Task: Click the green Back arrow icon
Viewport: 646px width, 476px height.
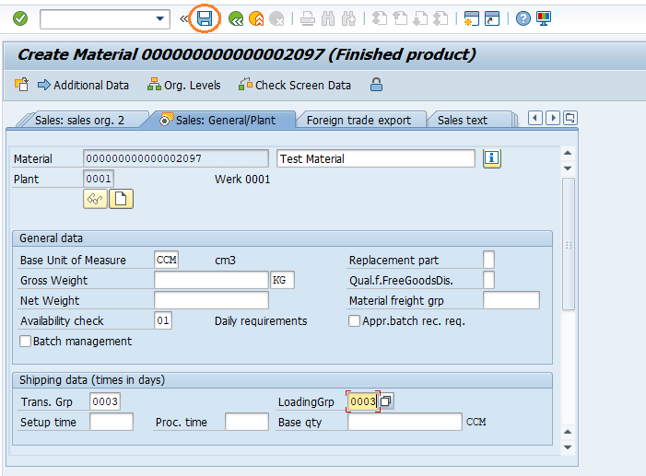Action: point(236,19)
